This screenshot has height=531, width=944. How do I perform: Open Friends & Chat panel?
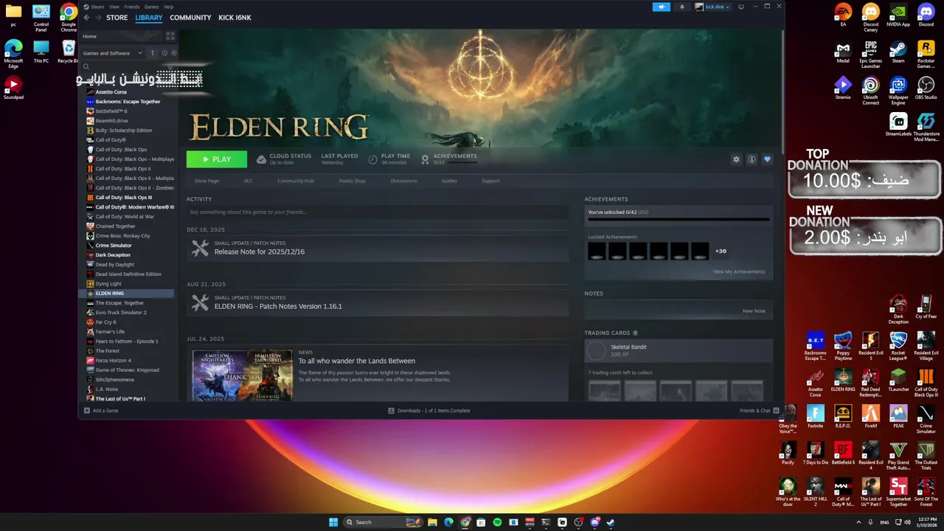click(759, 411)
